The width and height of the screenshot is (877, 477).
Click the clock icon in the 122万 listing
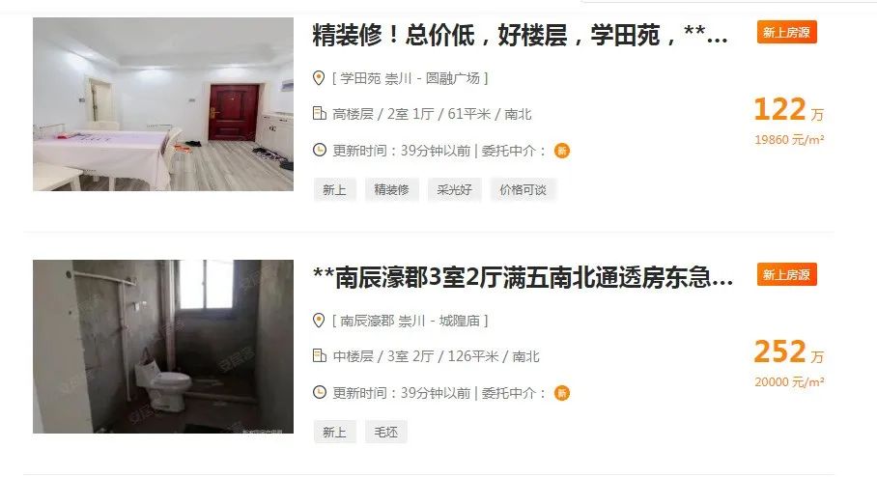320,150
